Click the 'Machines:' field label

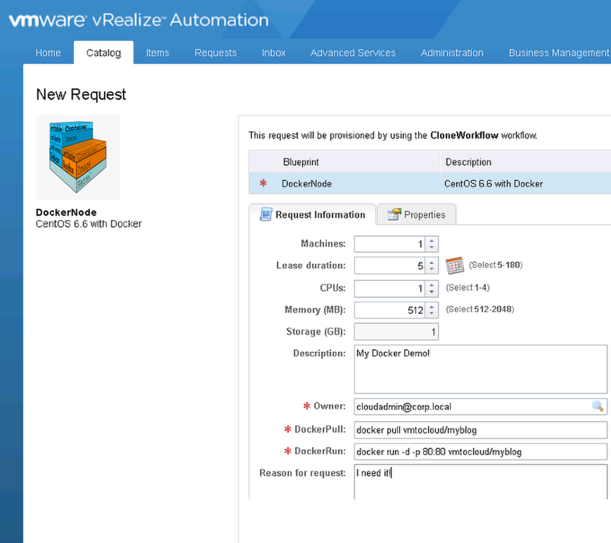pos(323,244)
